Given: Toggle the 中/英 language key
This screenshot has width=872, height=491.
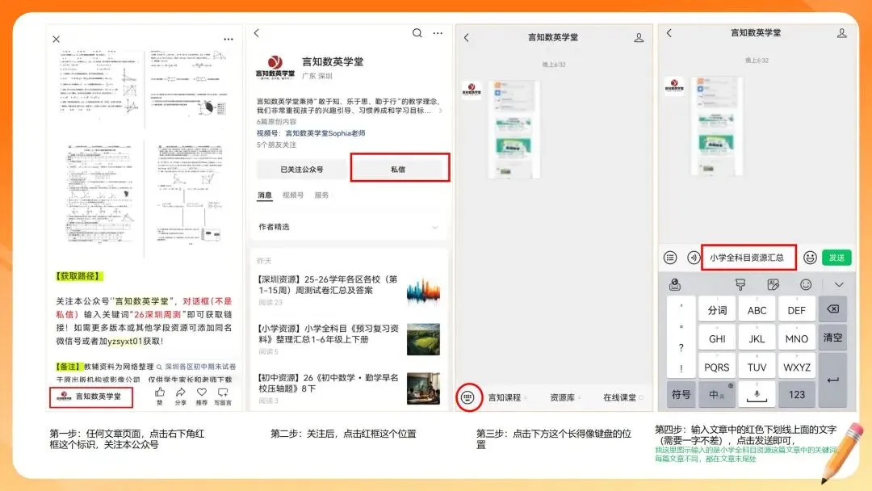Looking at the screenshot, I should (717, 394).
